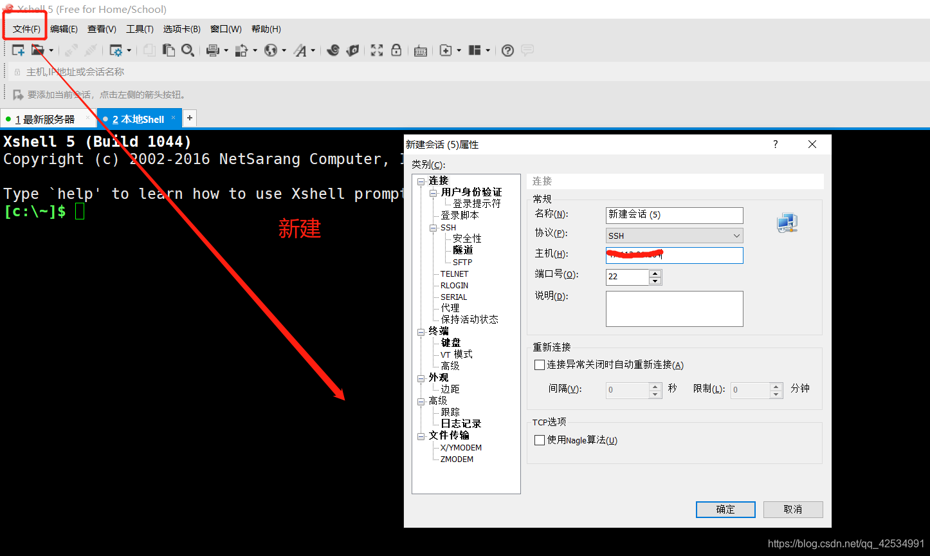Launch Xagent via the leaf icon

point(352,50)
